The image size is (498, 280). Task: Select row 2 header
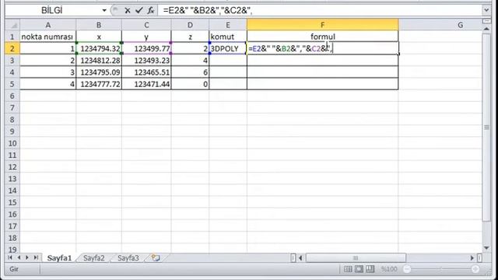tap(12, 48)
